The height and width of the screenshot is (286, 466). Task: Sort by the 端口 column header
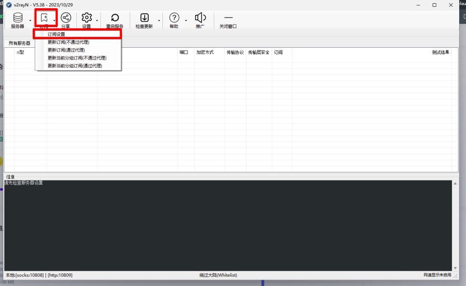[x=184, y=52]
